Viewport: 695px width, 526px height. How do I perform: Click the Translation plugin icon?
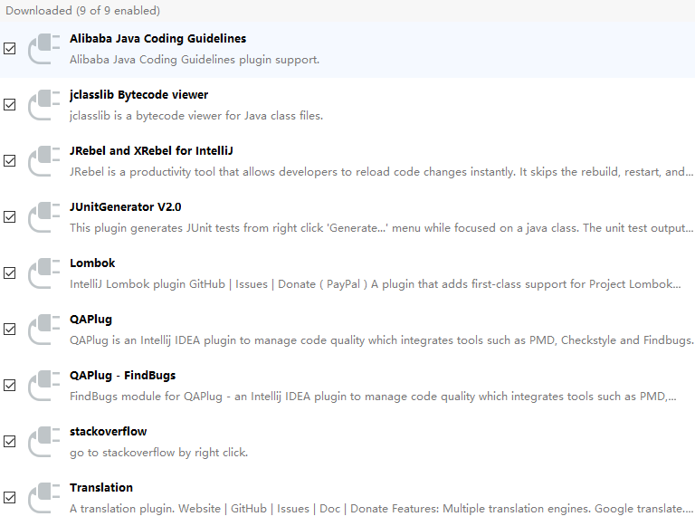(43, 498)
